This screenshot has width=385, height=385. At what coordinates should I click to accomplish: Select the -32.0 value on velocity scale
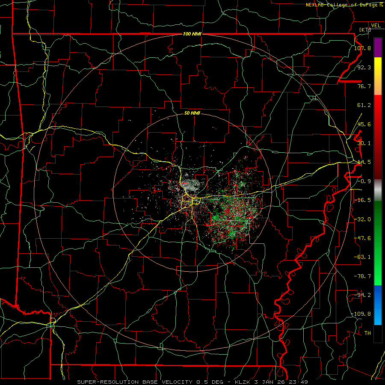(x=362, y=219)
